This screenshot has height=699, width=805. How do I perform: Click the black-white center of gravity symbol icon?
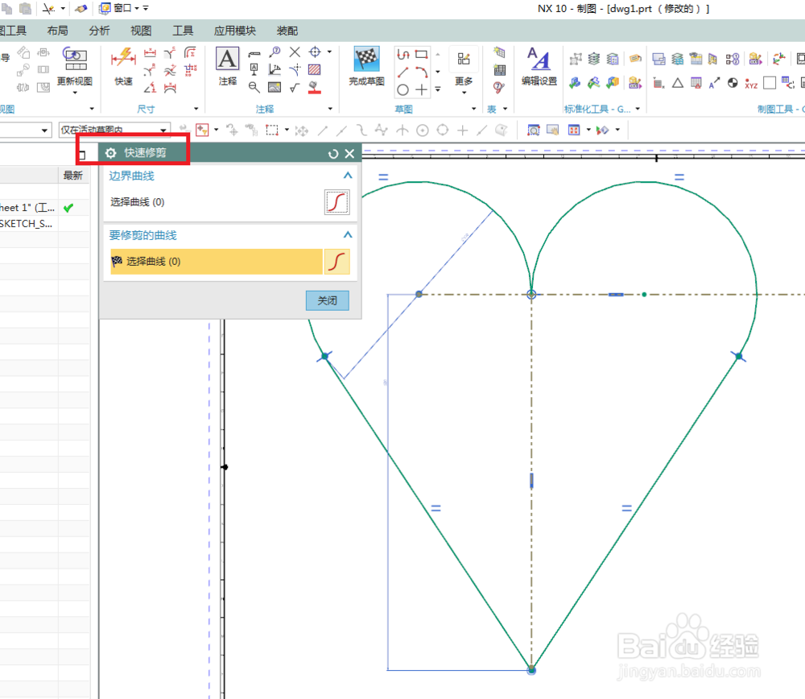pos(733,83)
